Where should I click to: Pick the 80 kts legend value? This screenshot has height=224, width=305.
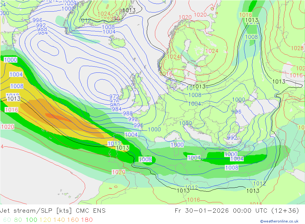click(18, 220)
